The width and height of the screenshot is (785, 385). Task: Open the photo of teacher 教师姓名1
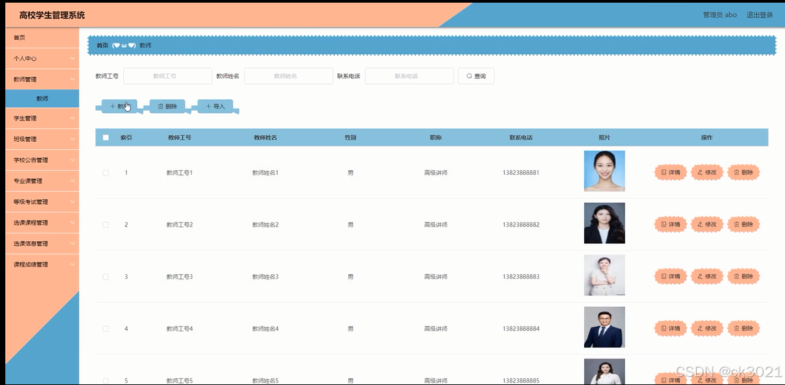coord(604,171)
